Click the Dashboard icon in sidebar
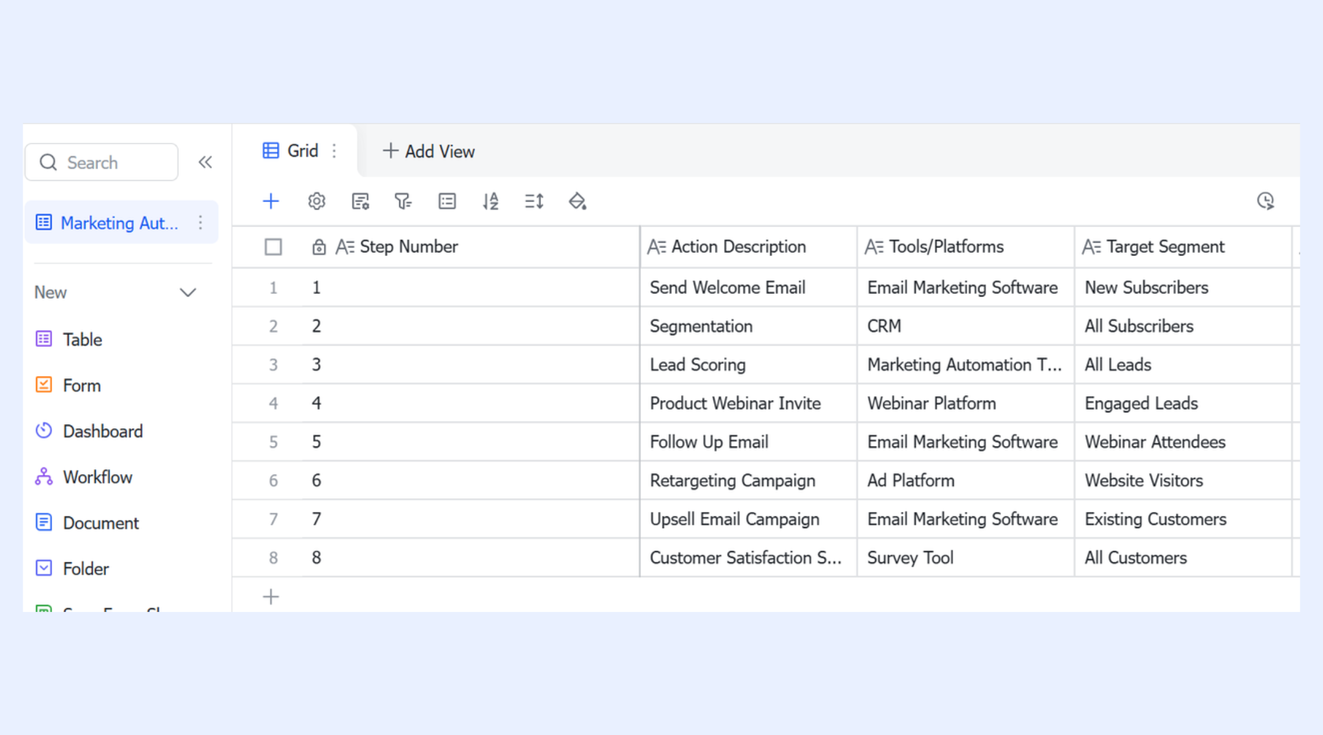The height and width of the screenshot is (735, 1323). tap(44, 431)
